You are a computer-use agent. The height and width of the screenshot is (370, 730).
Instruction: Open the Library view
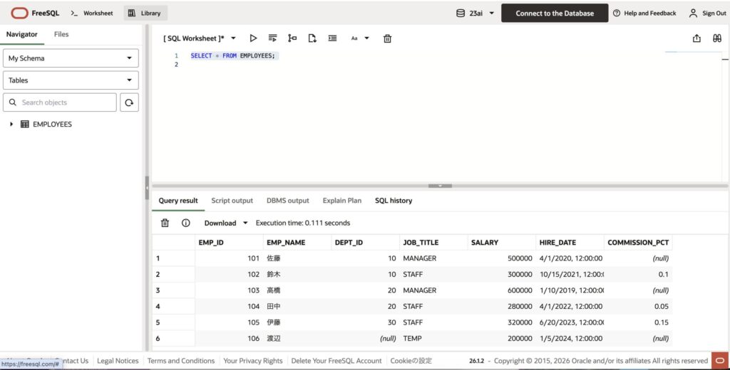click(145, 13)
